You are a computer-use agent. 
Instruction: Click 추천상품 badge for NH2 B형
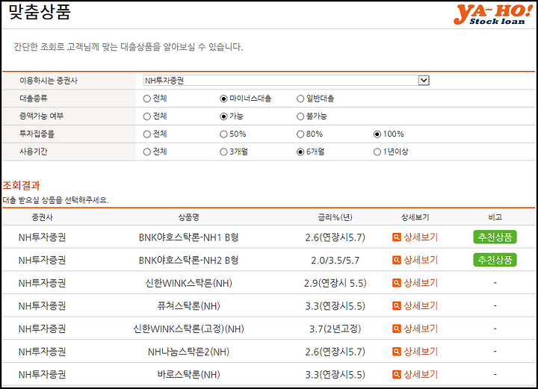(495, 260)
